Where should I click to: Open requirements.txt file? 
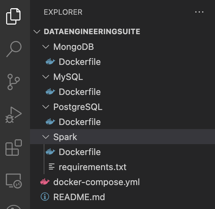(x=92, y=167)
